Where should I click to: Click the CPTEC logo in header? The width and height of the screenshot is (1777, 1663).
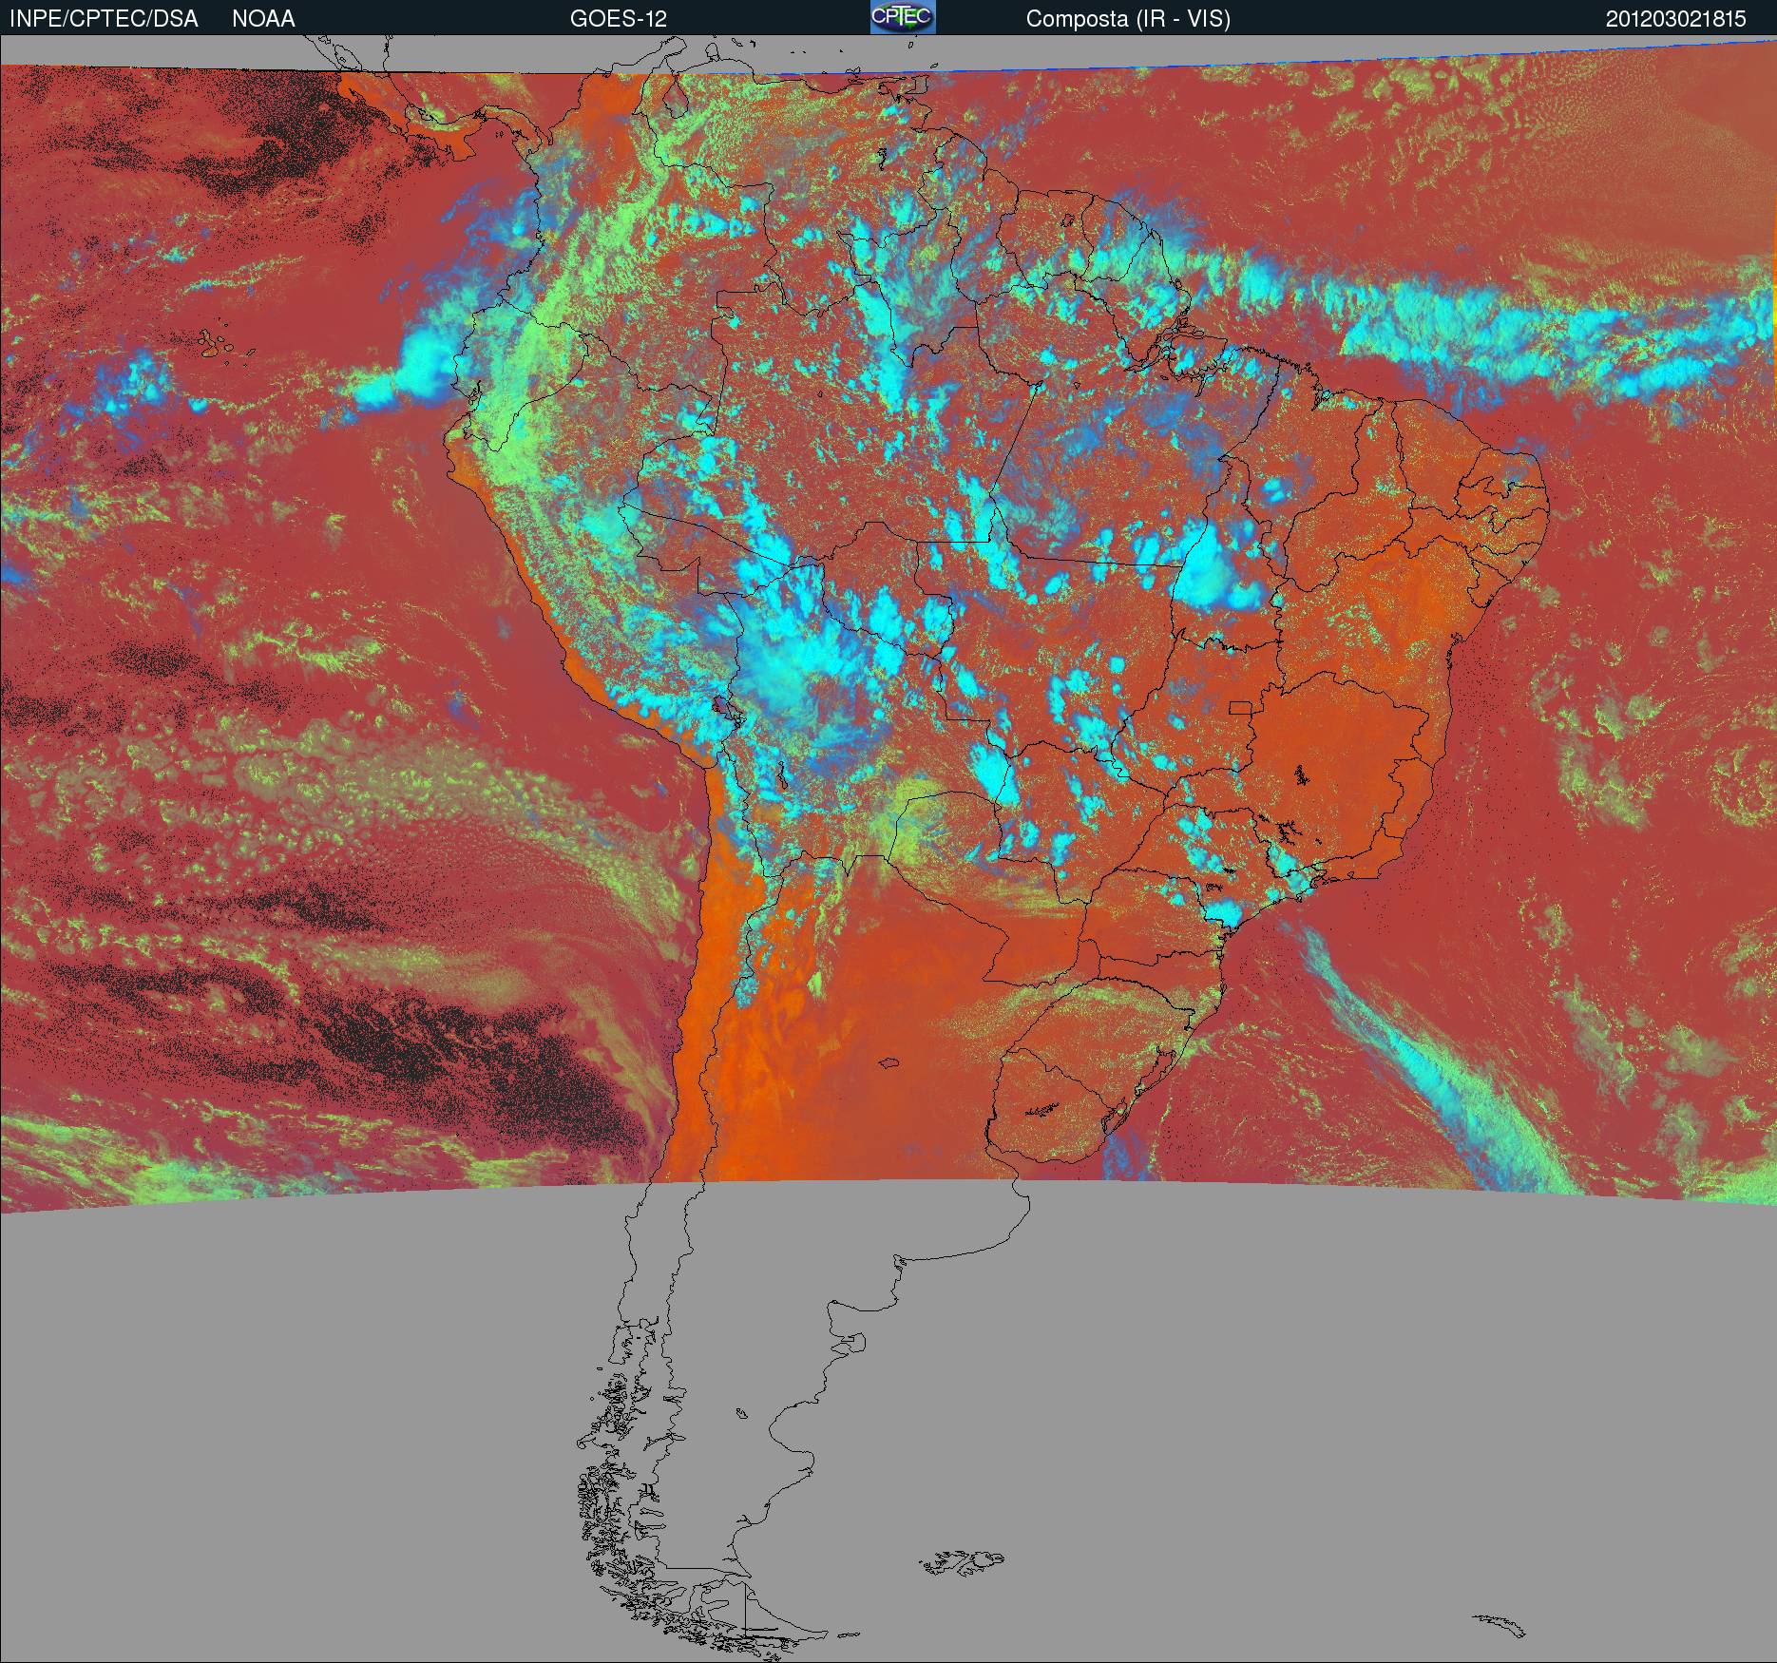click(x=903, y=17)
